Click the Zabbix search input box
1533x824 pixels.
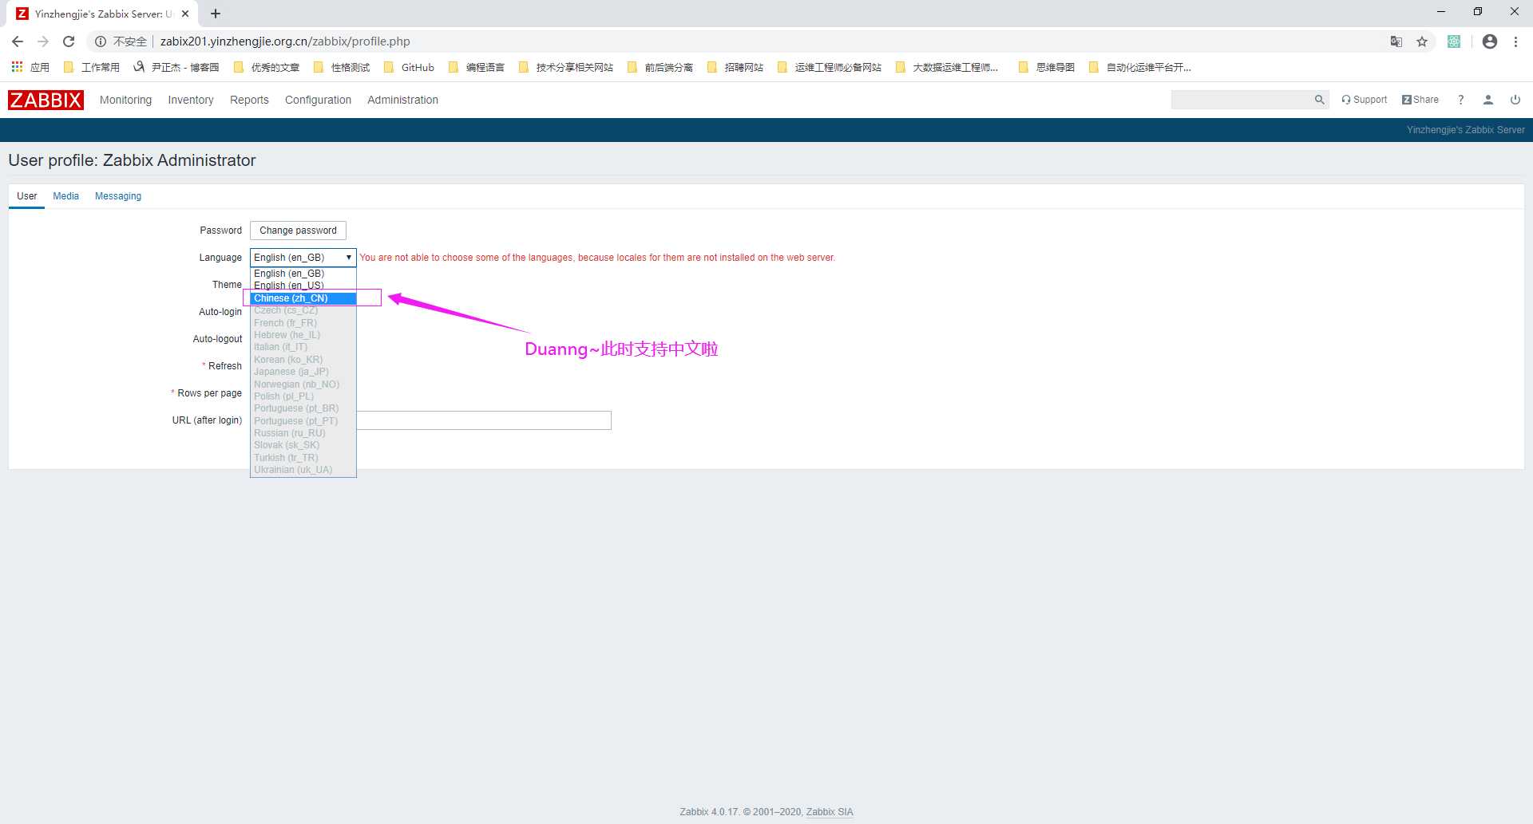1242,100
